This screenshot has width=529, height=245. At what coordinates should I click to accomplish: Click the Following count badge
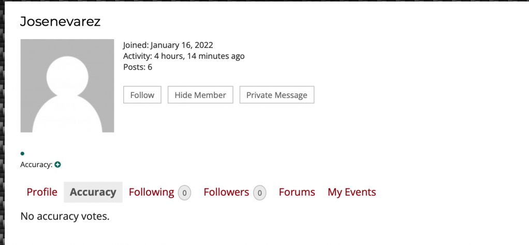(x=185, y=193)
